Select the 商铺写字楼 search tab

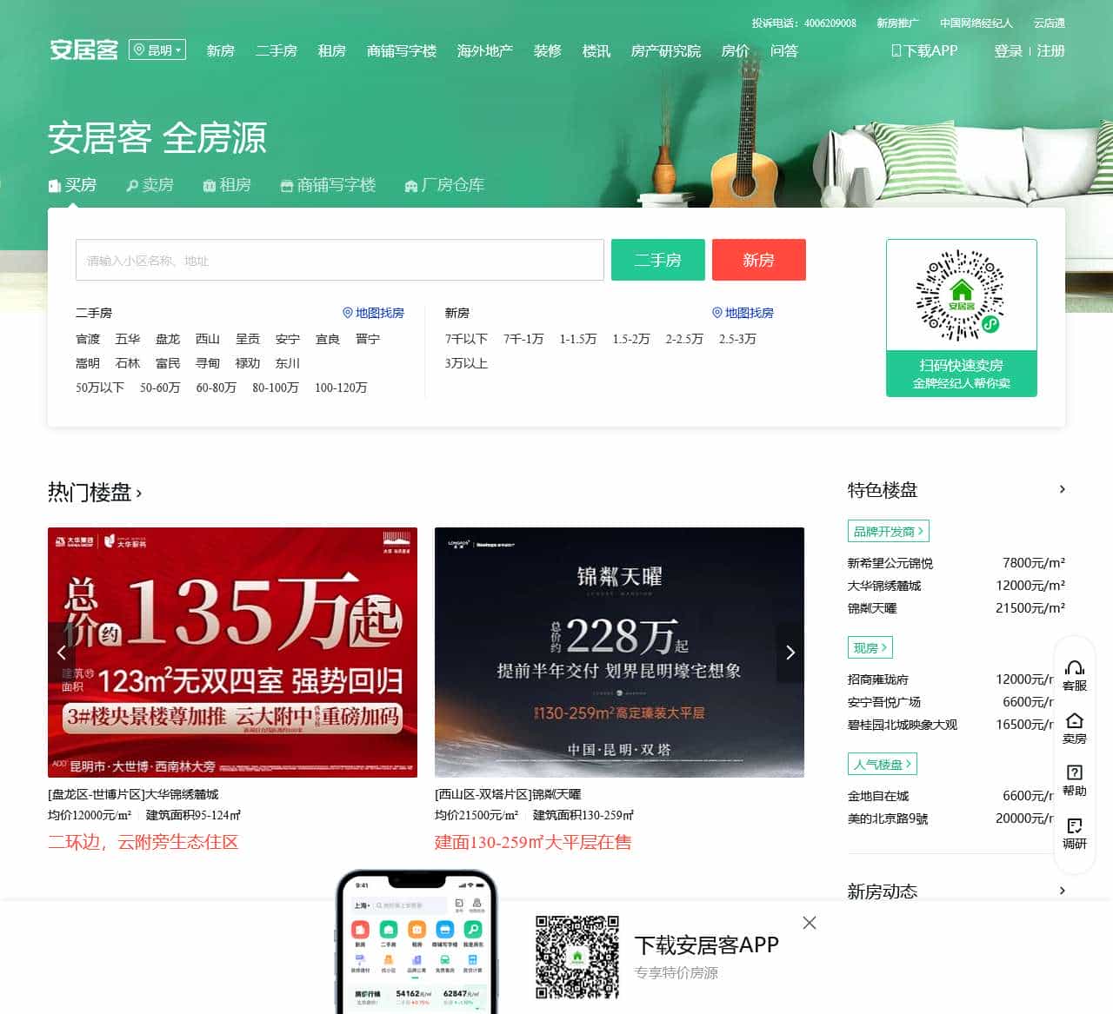pos(328,185)
